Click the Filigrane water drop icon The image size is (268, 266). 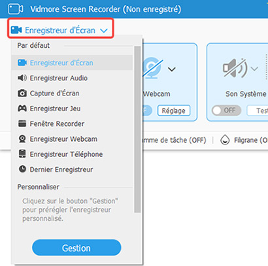click(225, 140)
